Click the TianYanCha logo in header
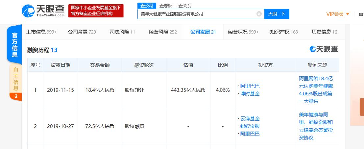Screen dimensions: 364x149 (43, 11)
